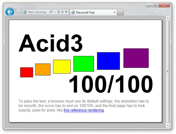Open a new tab with the blank tab button
Viewport: 176px width, 134px height.
[120, 12]
